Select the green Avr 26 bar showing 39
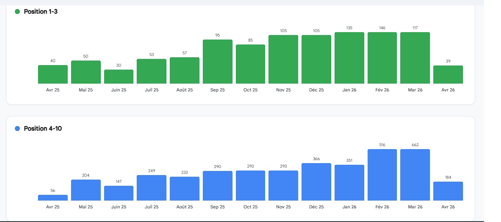The width and height of the screenshot is (501, 222). [x=448, y=75]
